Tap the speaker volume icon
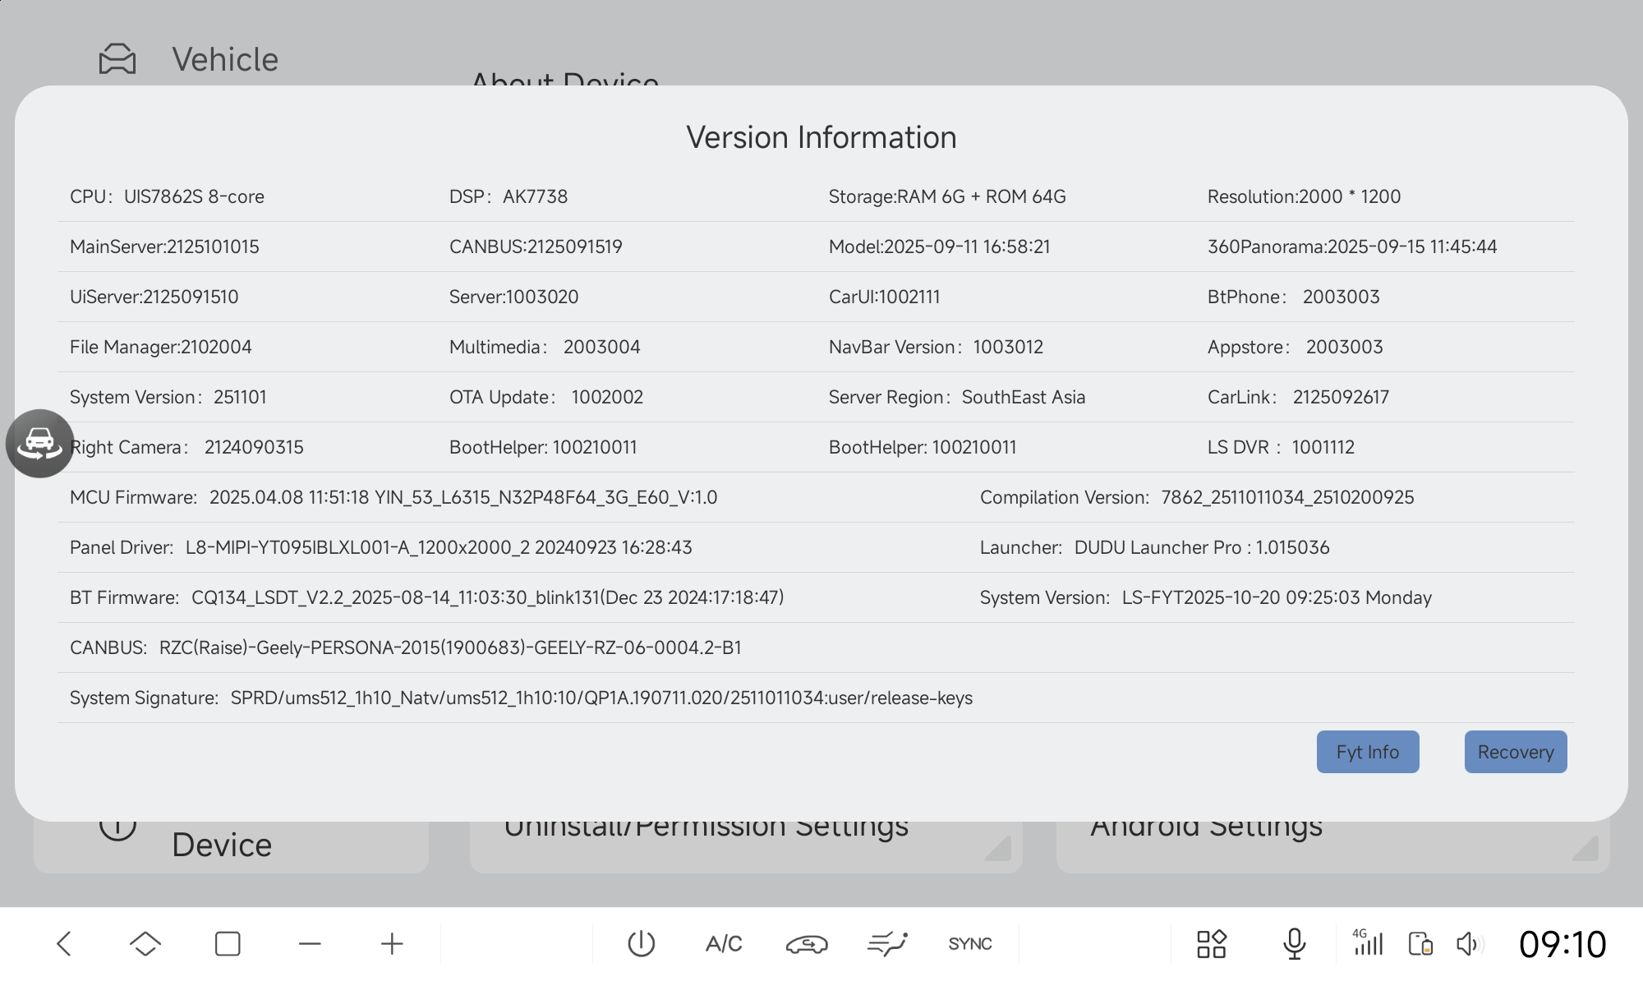 point(1469,943)
